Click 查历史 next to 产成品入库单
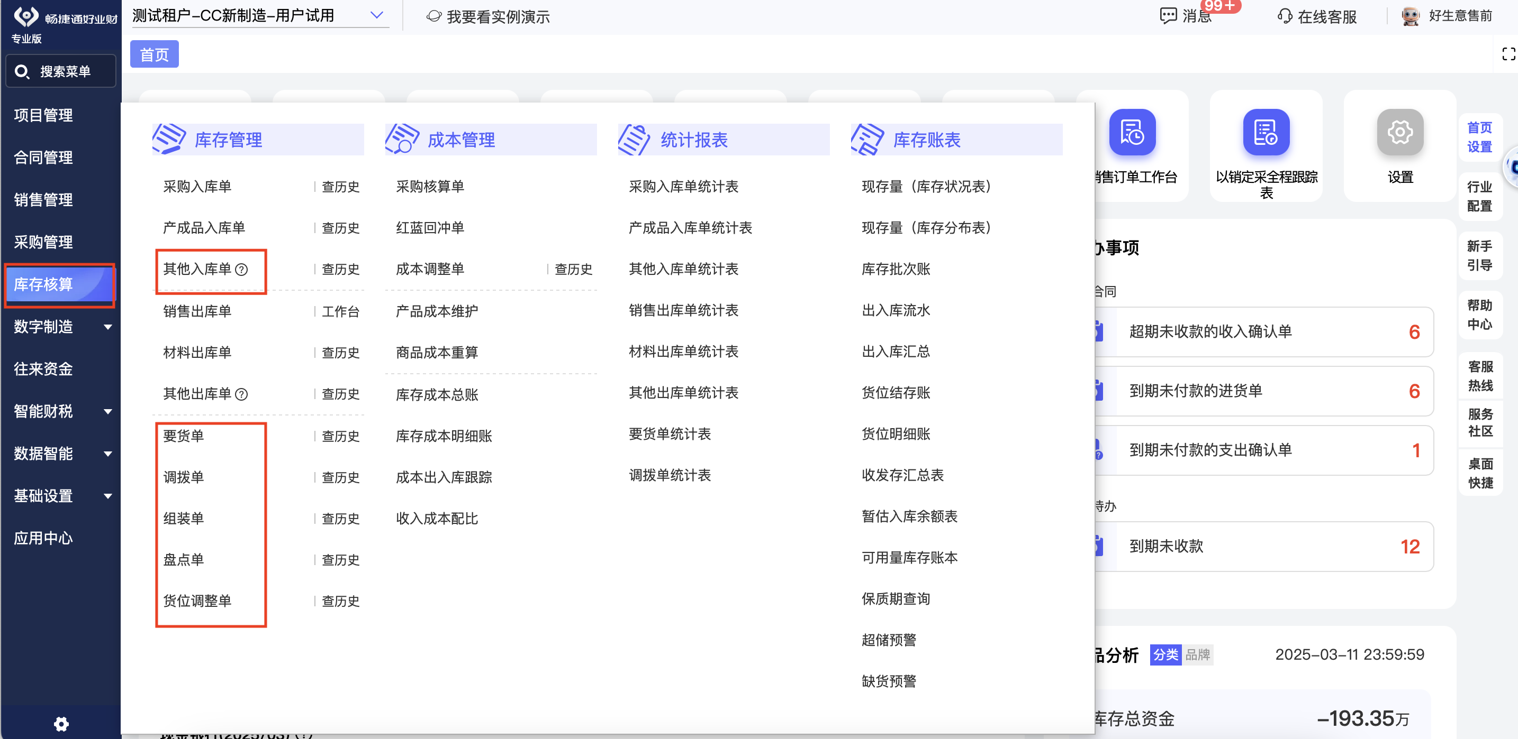 point(341,228)
